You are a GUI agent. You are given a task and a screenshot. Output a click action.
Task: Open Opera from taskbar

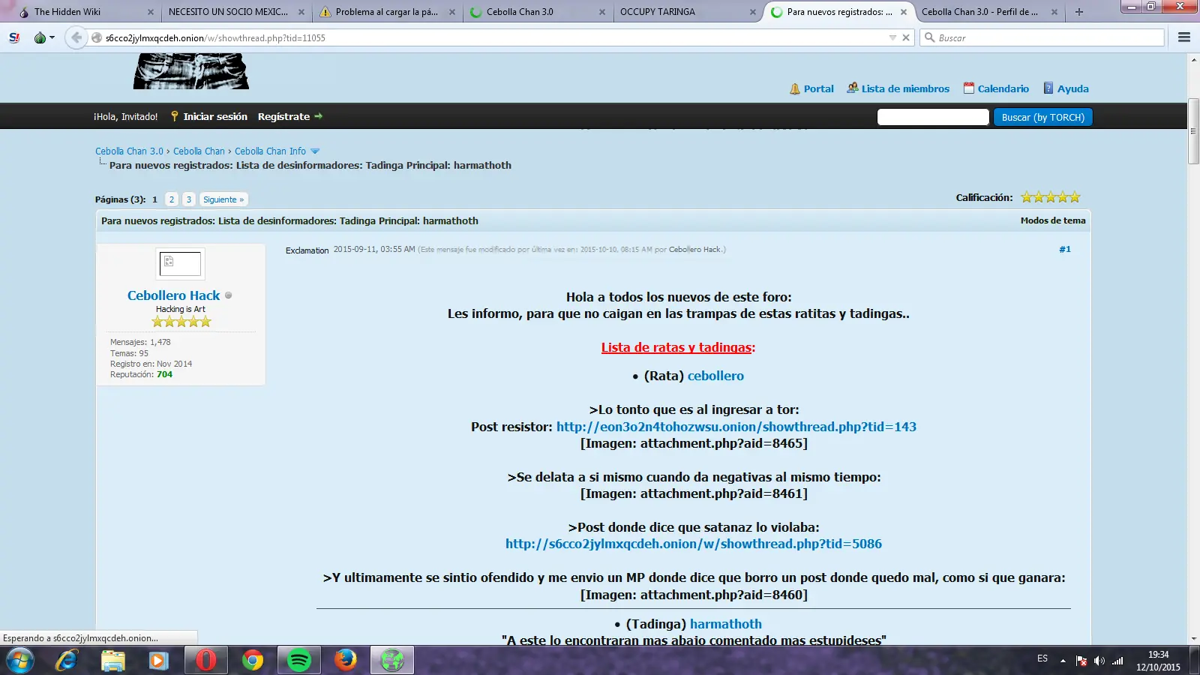(x=206, y=661)
